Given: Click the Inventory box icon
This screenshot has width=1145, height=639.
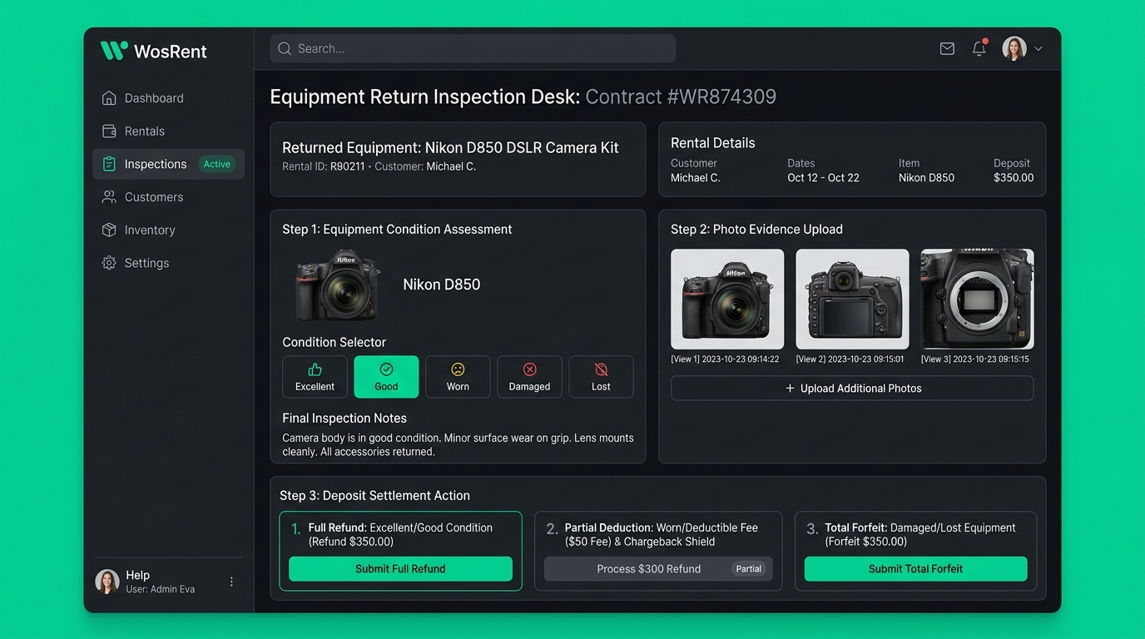Looking at the screenshot, I should (109, 230).
